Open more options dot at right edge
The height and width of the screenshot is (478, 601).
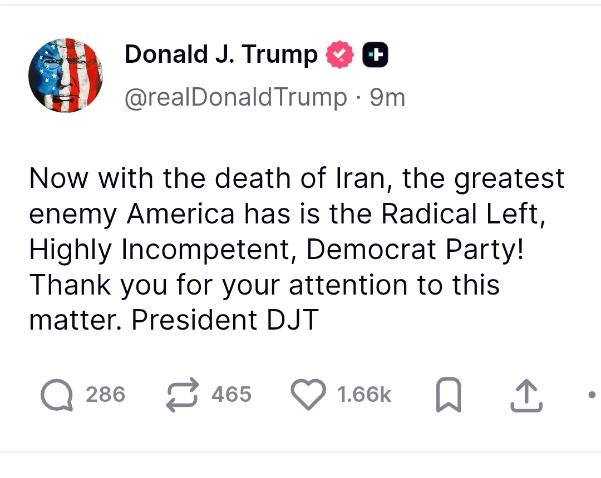(592, 396)
